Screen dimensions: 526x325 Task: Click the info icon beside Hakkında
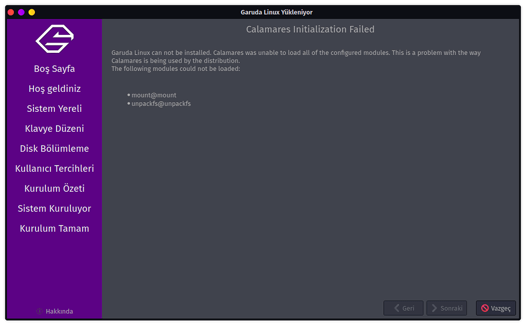39,311
